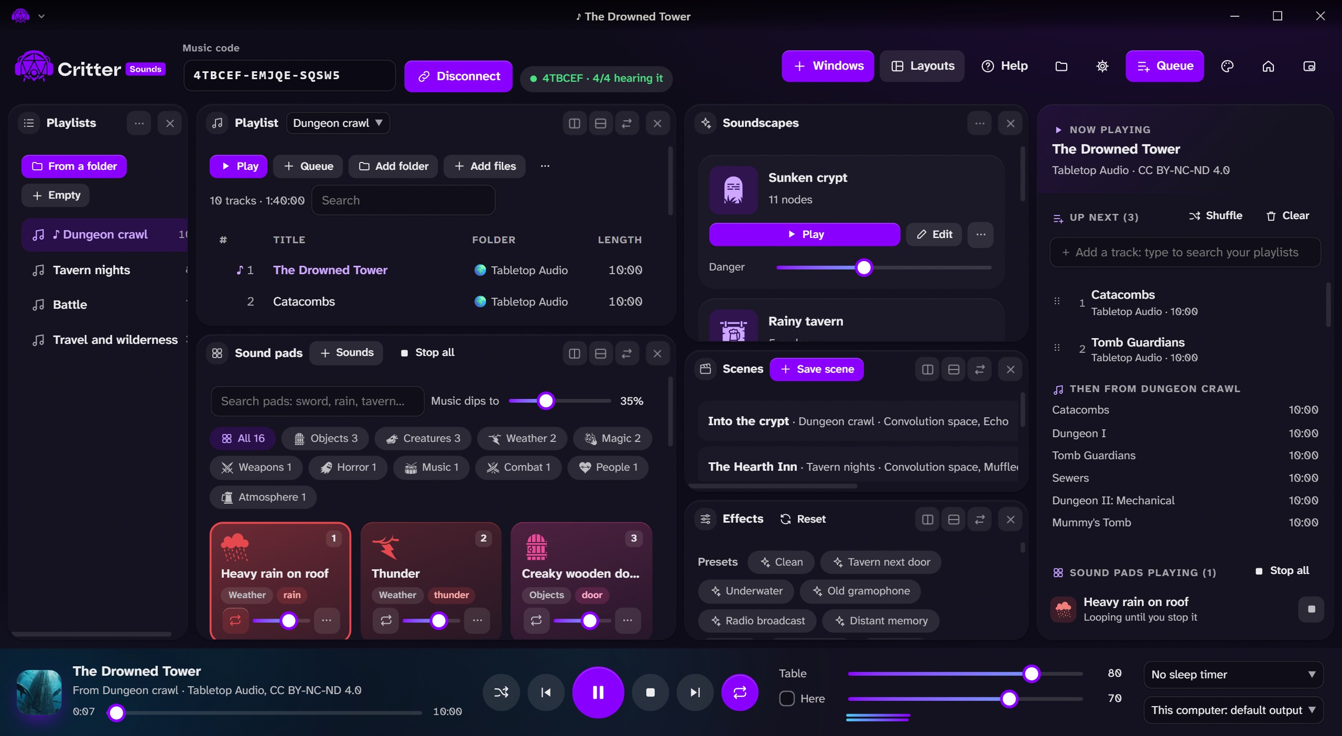Screen dimensions: 1342x736
Task: Adjust the Music dips to slider
Action: click(x=560, y=401)
